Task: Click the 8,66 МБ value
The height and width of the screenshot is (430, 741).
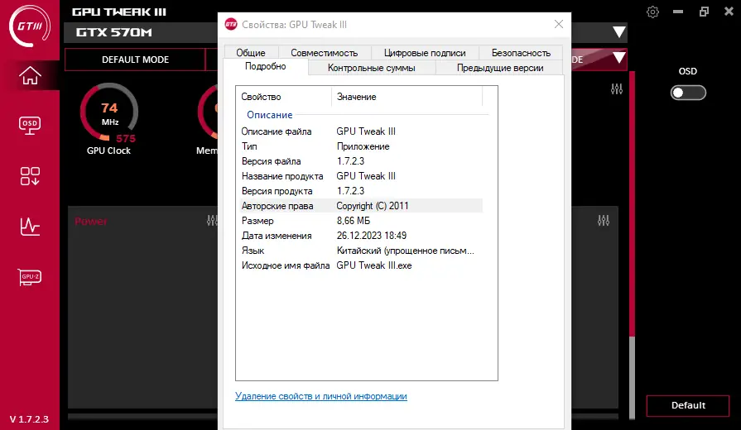Action: pos(353,221)
